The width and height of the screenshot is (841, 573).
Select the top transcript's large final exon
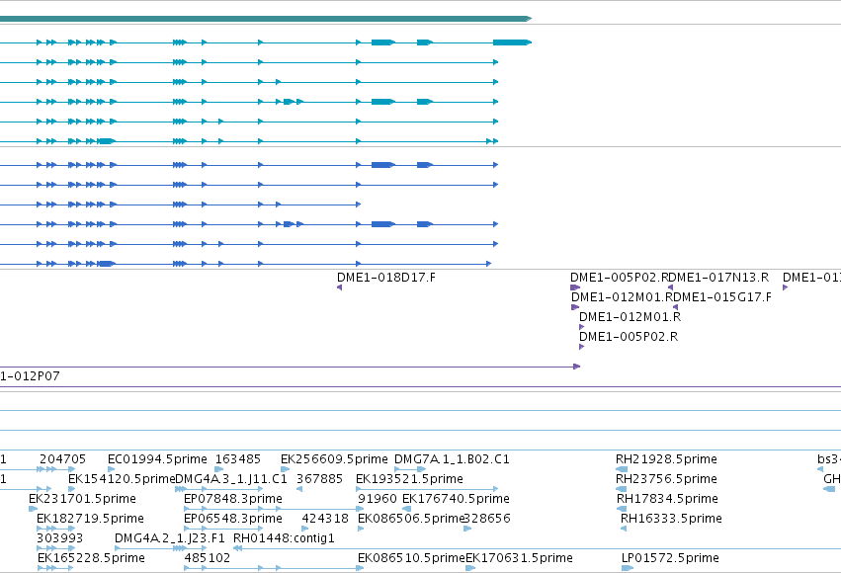point(512,42)
